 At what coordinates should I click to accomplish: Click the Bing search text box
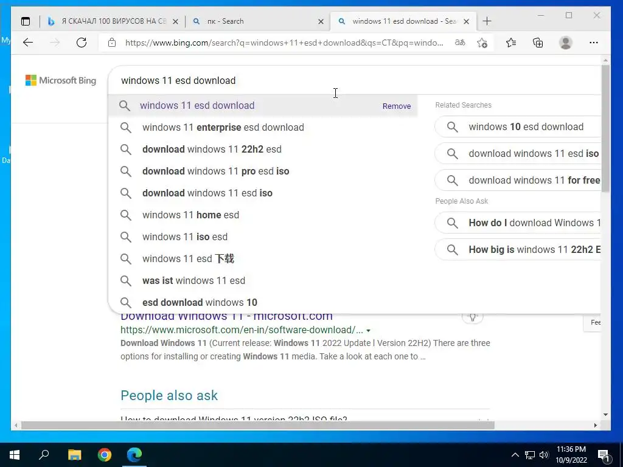(x=353, y=80)
